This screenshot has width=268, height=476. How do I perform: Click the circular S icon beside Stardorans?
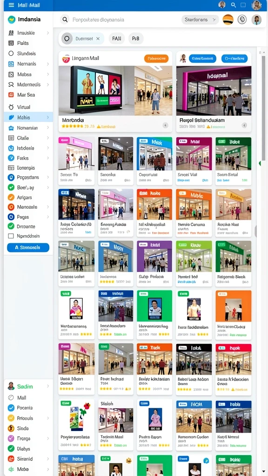[x=242, y=20]
